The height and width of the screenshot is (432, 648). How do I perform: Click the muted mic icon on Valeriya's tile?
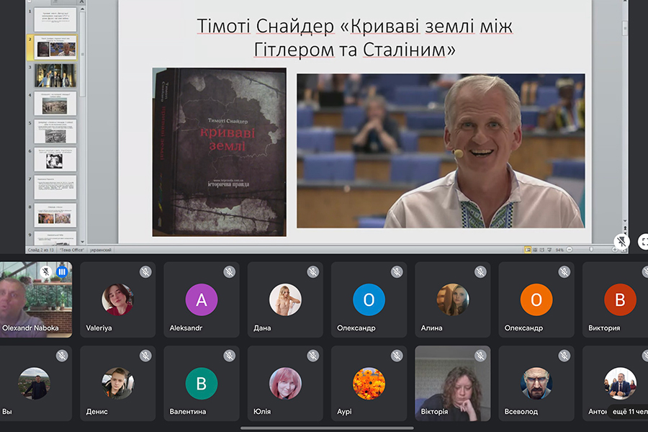click(145, 271)
